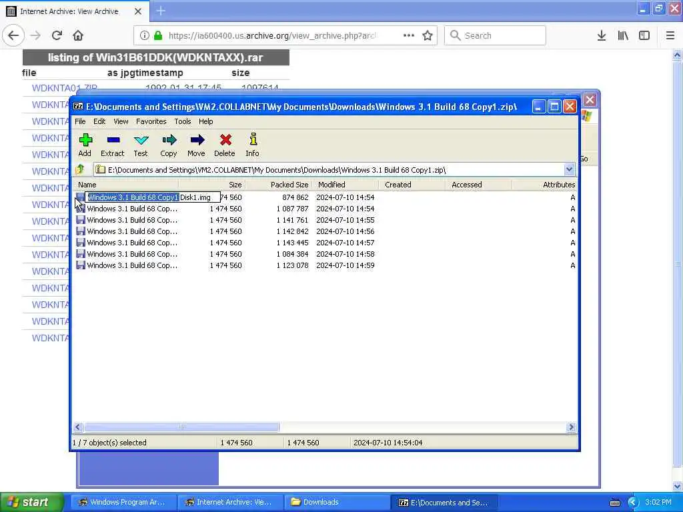Open Firefox downloads panel
Viewport: 683px width, 512px height.
tap(602, 35)
